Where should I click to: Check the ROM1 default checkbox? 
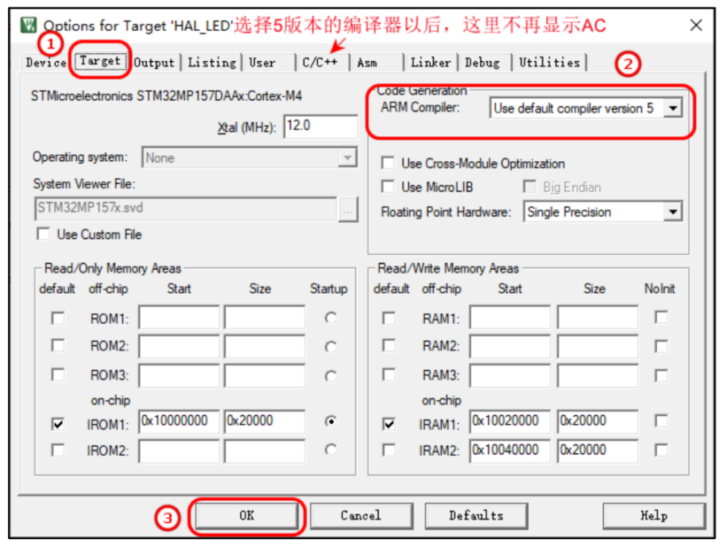(58, 318)
